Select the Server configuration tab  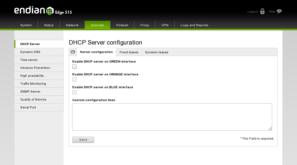coord(96,52)
